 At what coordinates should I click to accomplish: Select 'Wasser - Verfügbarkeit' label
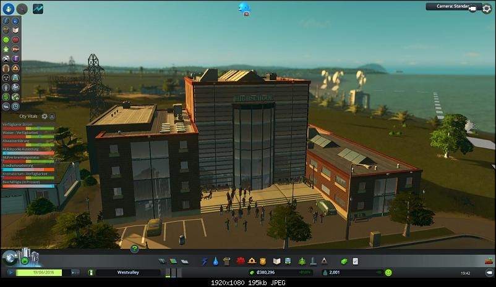click(20, 133)
